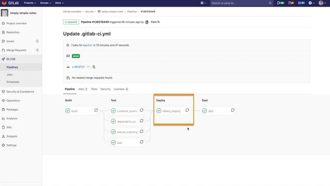Open the user avatar menu
Viewport: 330px width, 186px height.
point(322,3)
